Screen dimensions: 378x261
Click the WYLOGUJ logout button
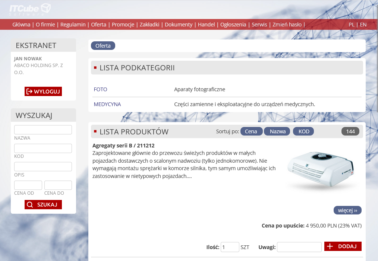coord(43,92)
